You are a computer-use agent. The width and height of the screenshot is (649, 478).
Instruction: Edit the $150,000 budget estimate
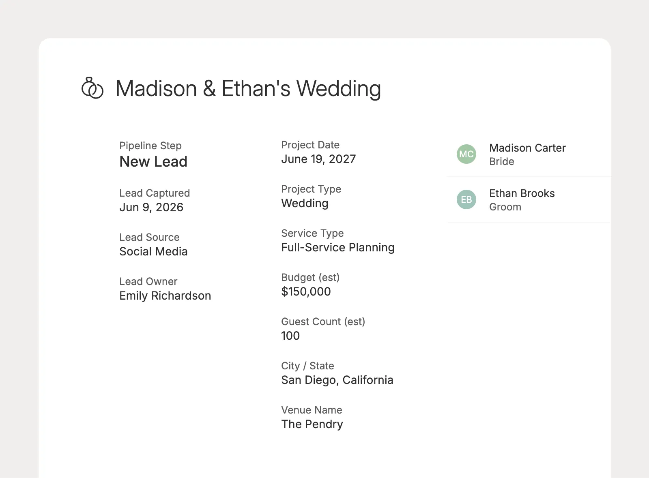[306, 292]
